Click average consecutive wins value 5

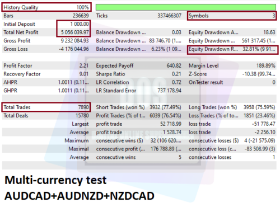180,157
